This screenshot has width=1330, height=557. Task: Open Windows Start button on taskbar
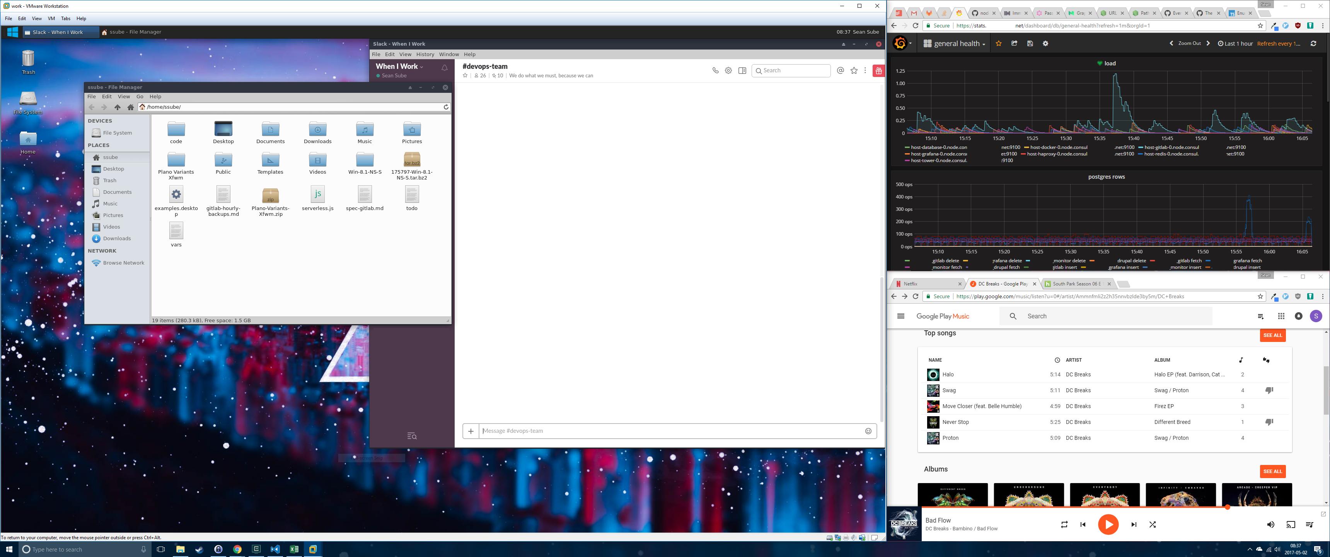click(9, 549)
